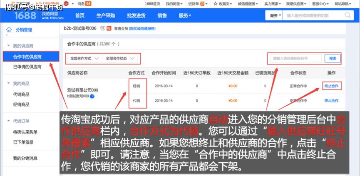Click the supplier 旺旺号 search field
Screen dimensions: 360x176
(x=296, y=59)
